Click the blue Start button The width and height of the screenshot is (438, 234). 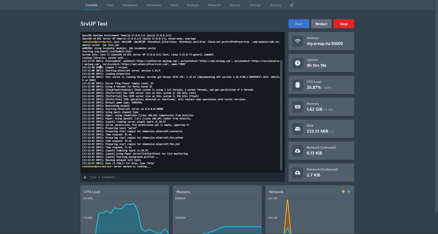[299, 24]
